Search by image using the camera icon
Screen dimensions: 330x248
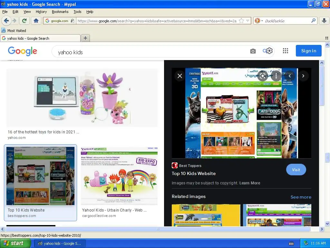coord(253,51)
